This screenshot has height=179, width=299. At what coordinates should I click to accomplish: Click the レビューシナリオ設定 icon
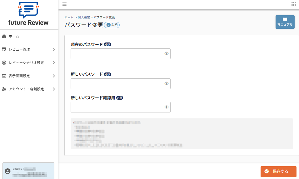[4, 62]
